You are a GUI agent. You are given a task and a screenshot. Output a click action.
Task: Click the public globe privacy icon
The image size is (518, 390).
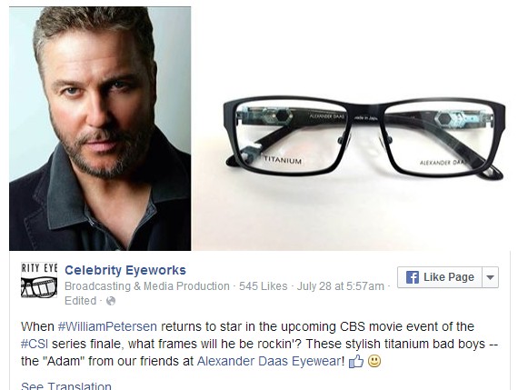[x=111, y=301]
